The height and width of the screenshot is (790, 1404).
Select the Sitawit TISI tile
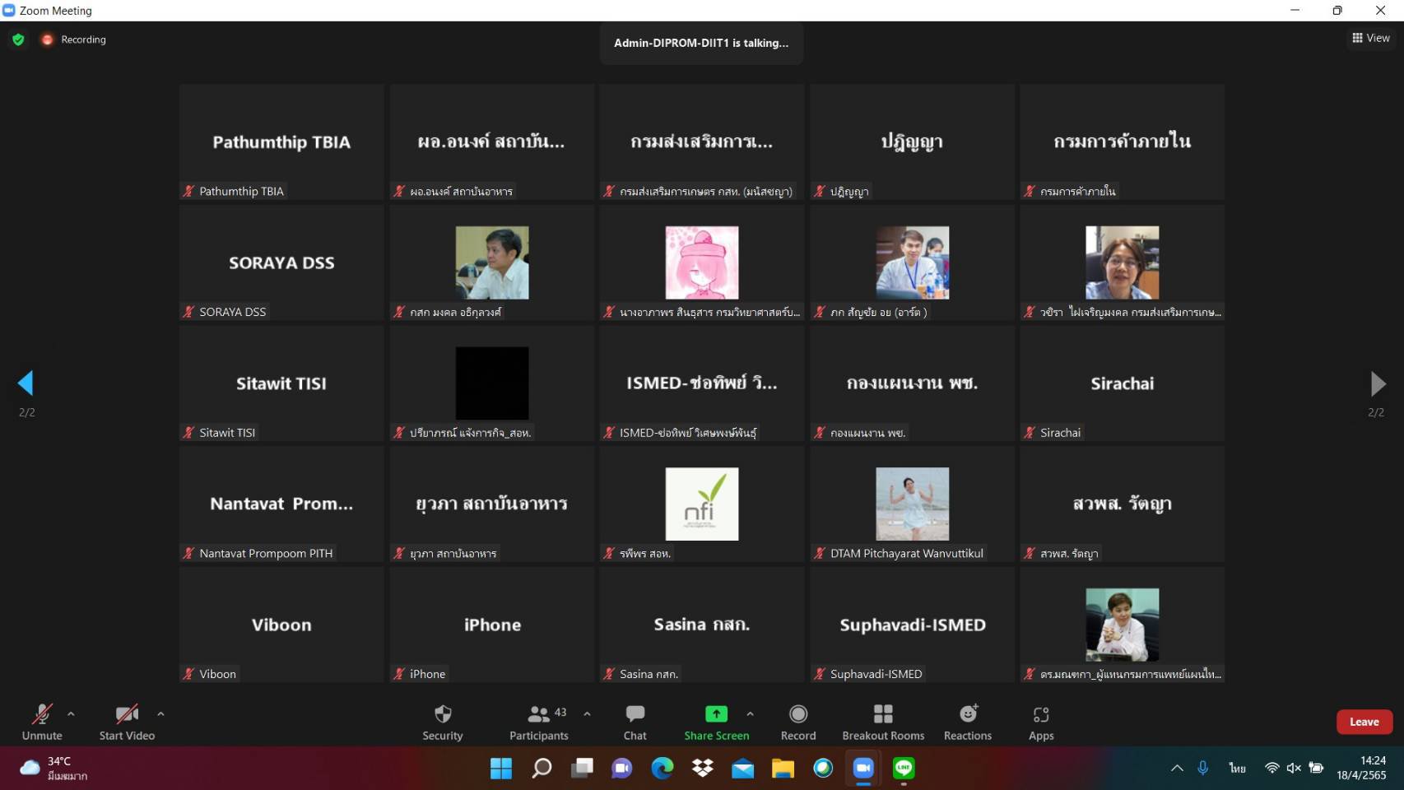[x=281, y=383]
